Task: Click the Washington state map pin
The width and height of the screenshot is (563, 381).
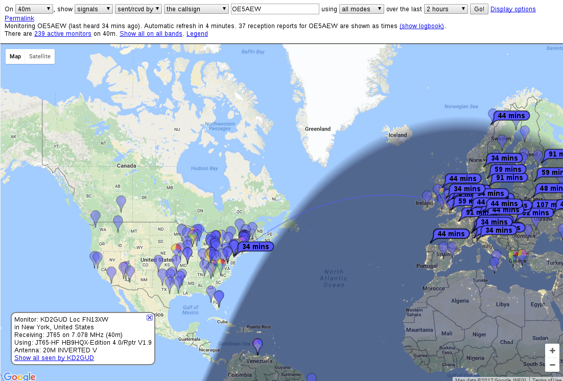Action: tap(96, 218)
